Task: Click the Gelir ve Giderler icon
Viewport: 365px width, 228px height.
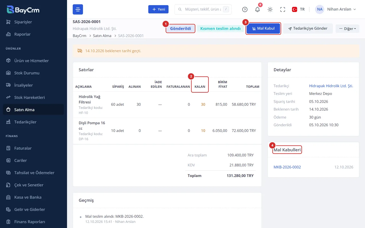Action: click(9, 209)
